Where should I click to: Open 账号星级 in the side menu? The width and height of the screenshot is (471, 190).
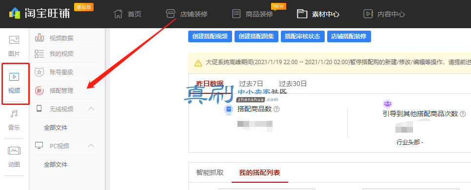pos(61,72)
